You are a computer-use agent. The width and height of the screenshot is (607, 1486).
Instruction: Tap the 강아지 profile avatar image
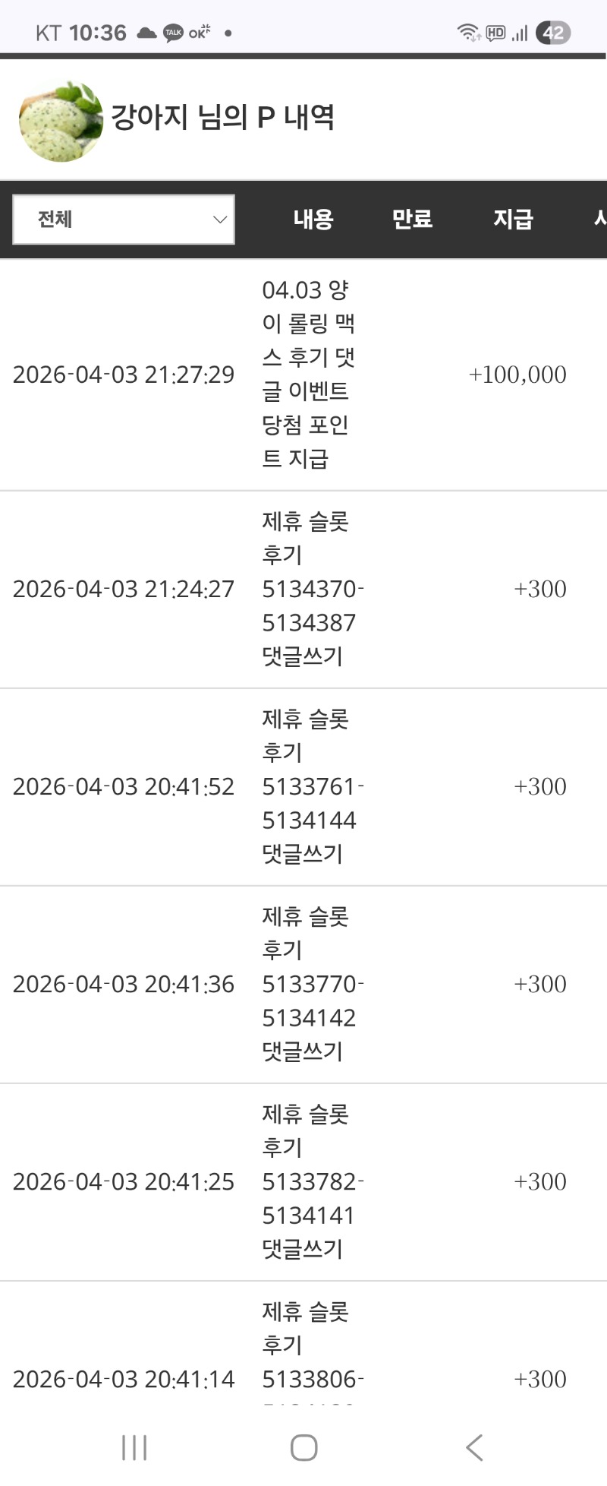pyautogui.click(x=61, y=121)
